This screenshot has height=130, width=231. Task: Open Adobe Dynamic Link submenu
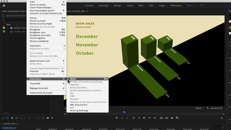pos(46,61)
